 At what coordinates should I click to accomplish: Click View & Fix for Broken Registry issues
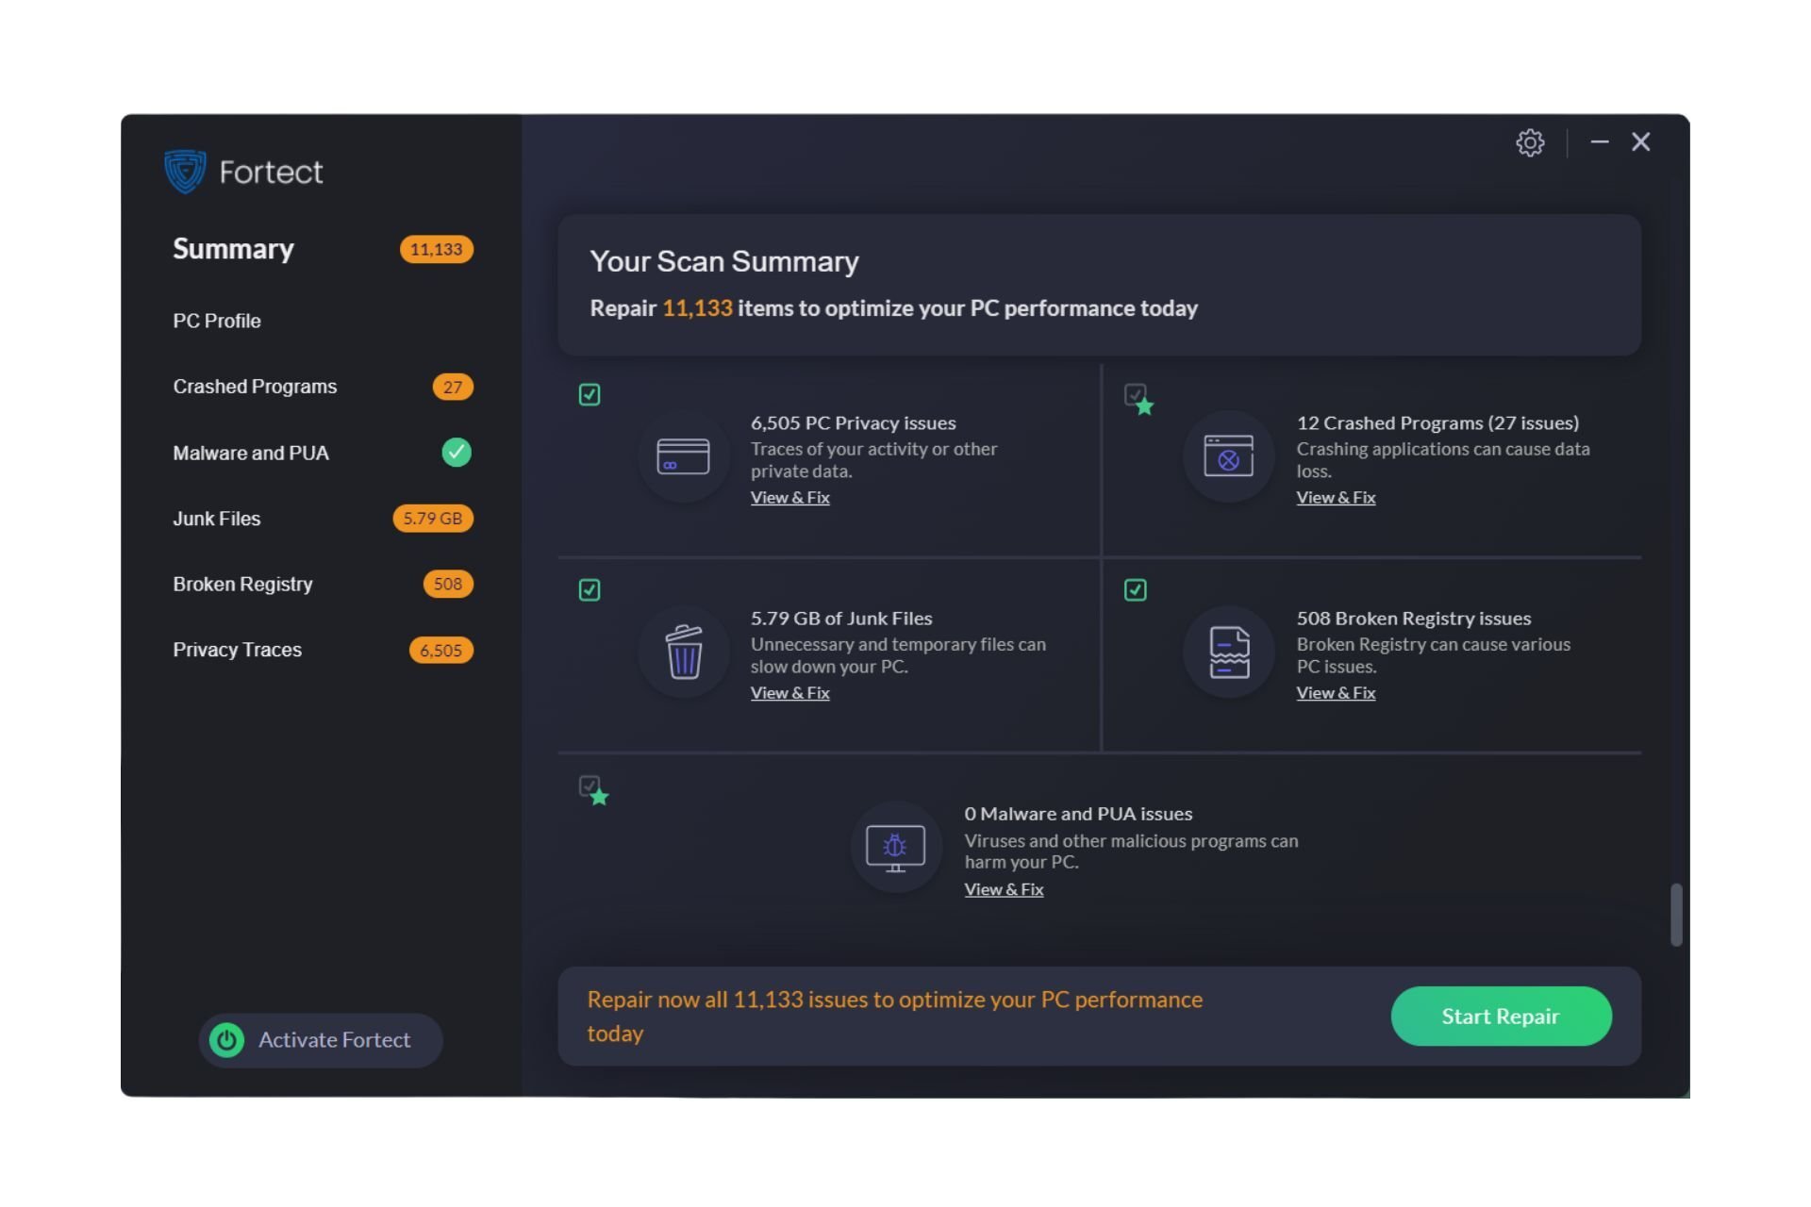click(1336, 692)
